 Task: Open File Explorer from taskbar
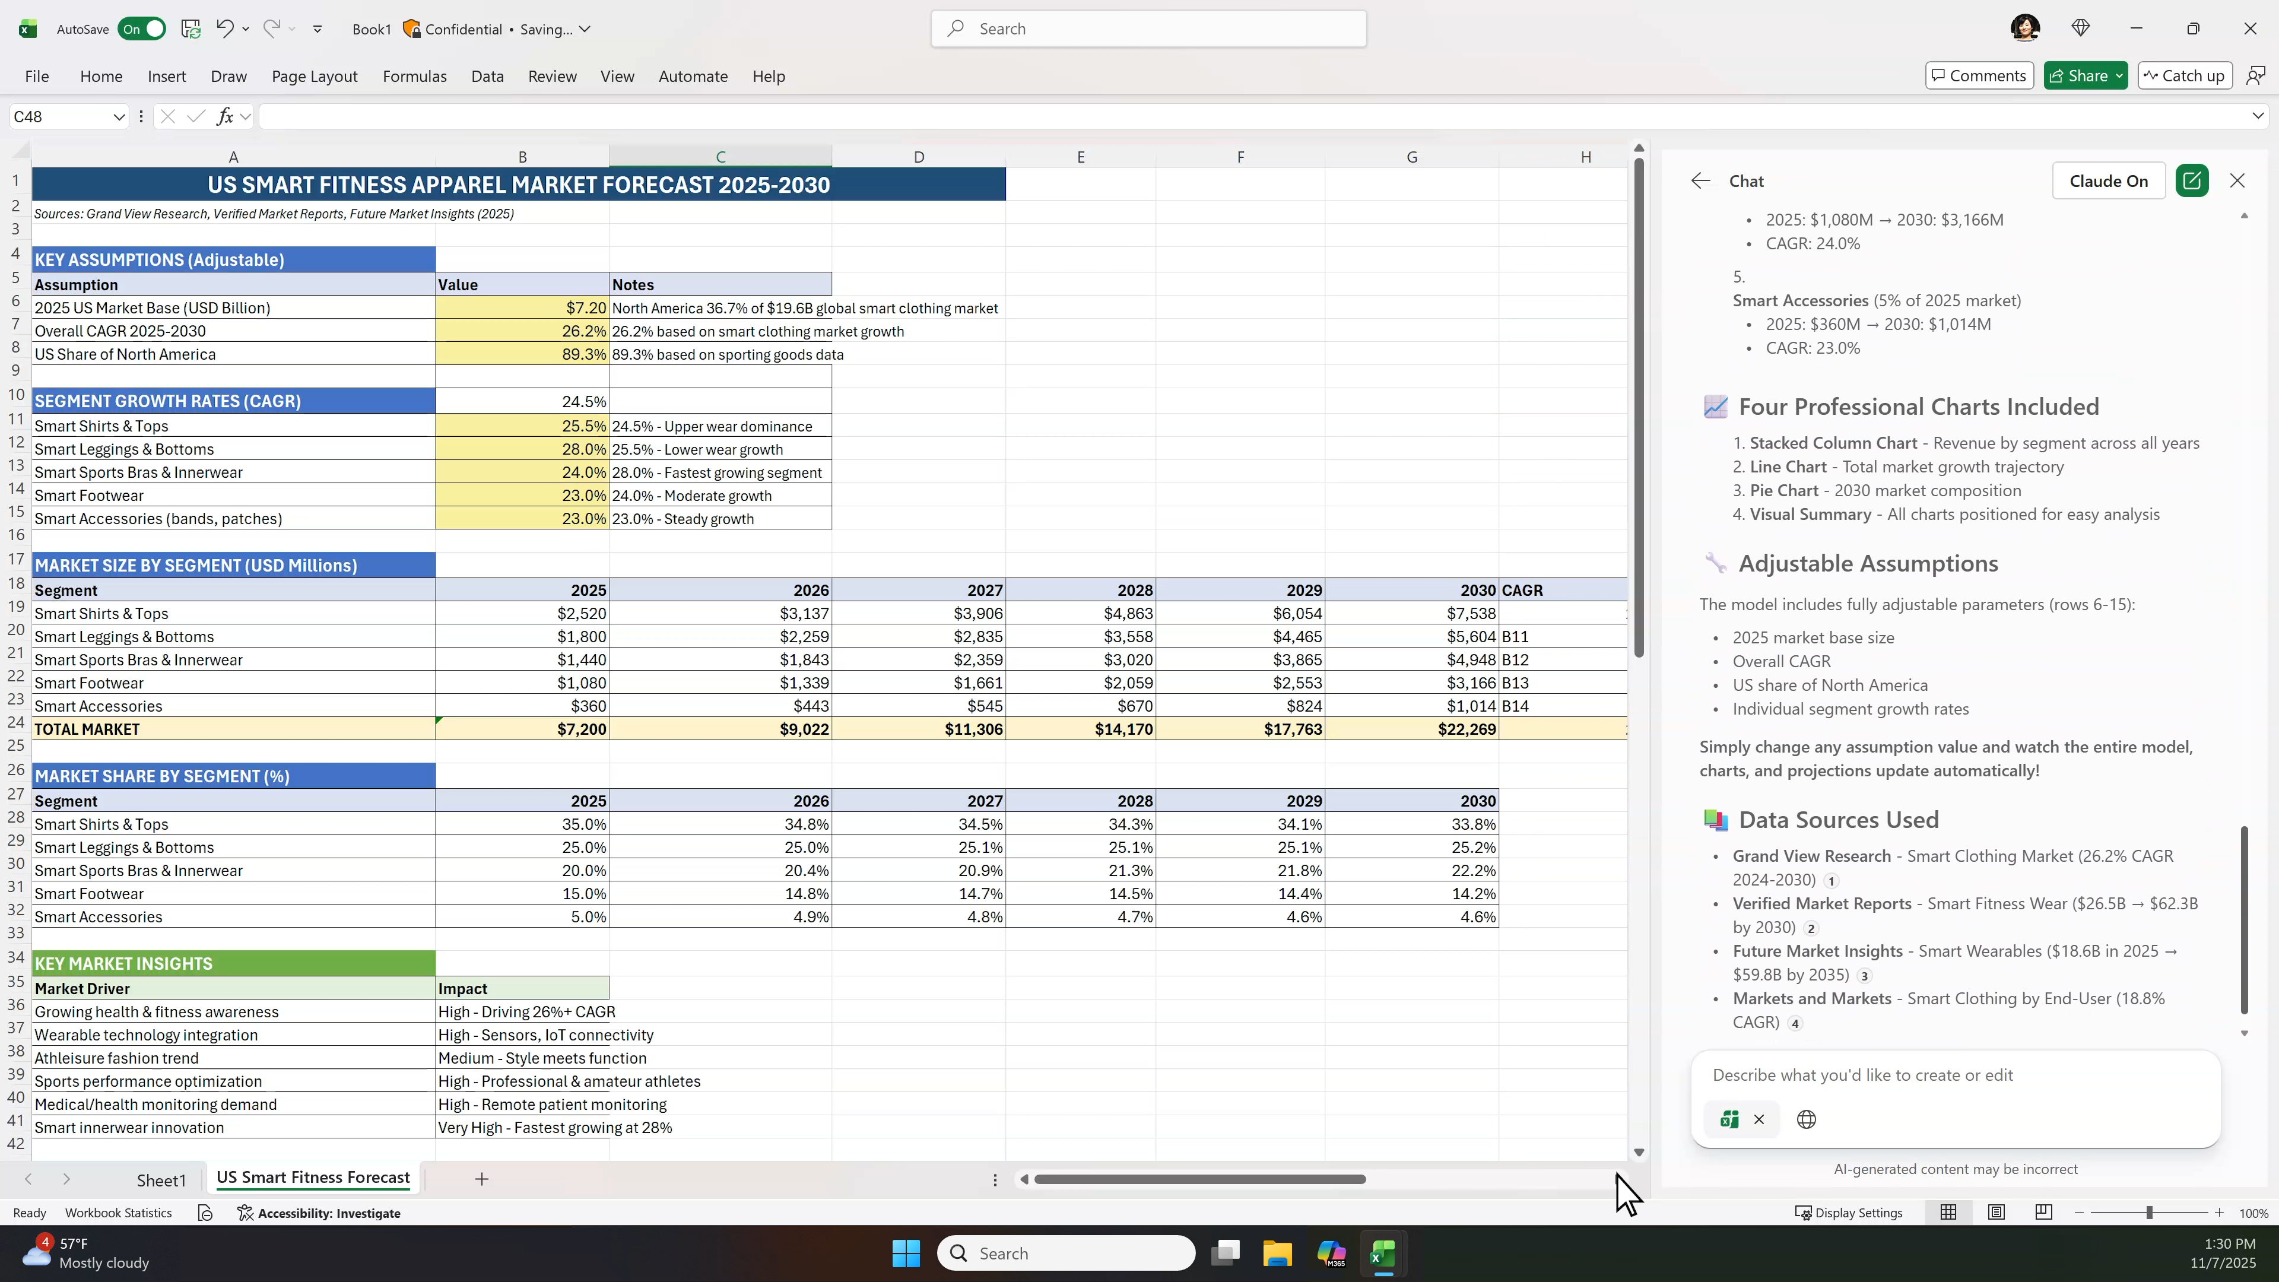click(1277, 1253)
